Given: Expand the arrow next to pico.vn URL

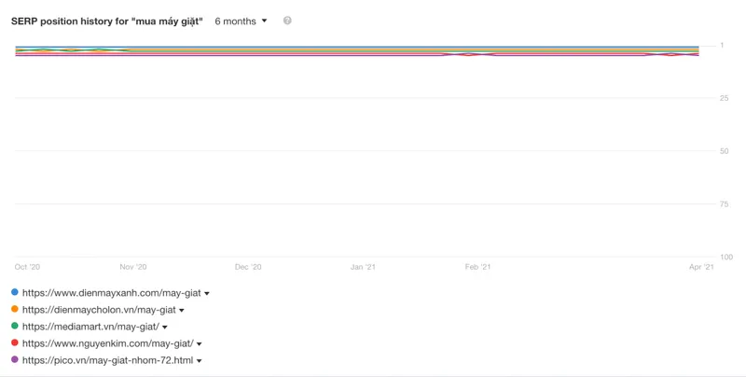Looking at the screenshot, I should 200,361.
